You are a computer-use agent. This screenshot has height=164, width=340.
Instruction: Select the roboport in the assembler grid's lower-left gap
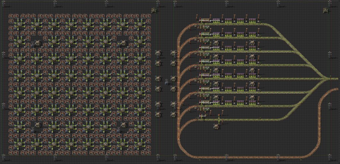pos(38,125)
